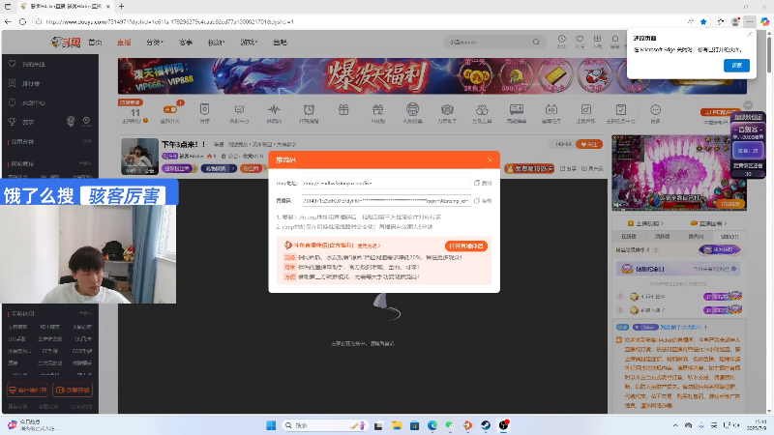Viewport: 774px width, 435px height.
Task: Open Windows Start menu on taskbar
Action: [271, 425]
